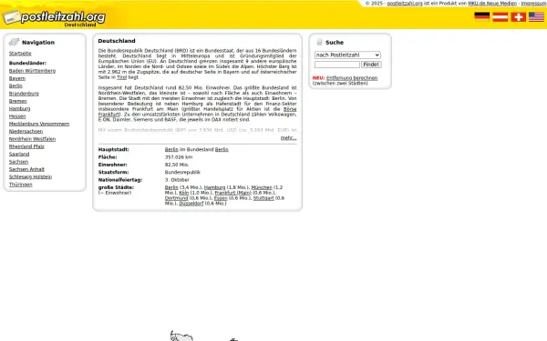Click Dortmund in große Städte
This screenshot has width=547, height=341.
click(177, 198)
